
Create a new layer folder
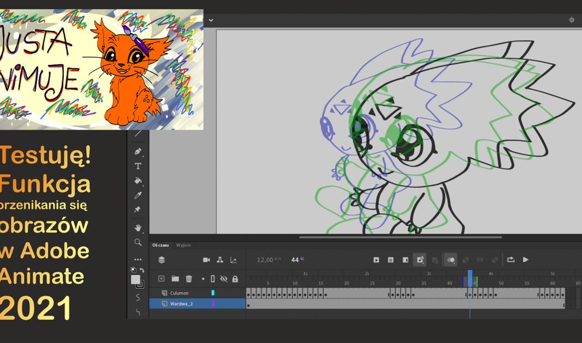click(x=175, y=278)
